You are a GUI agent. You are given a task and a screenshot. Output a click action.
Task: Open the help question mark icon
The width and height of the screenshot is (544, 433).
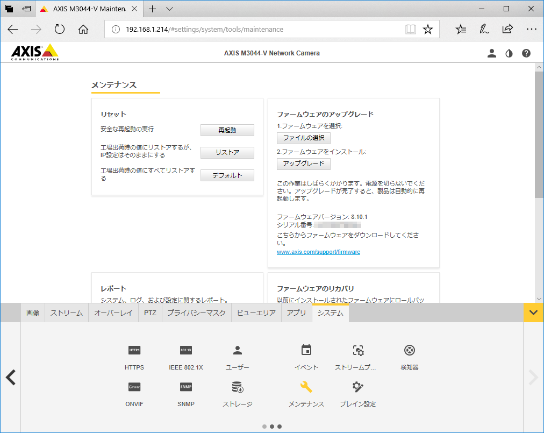(526, 53)
